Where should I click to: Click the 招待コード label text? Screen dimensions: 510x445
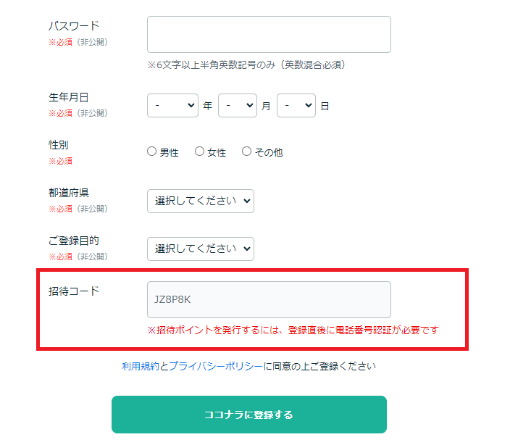[73, 291]
